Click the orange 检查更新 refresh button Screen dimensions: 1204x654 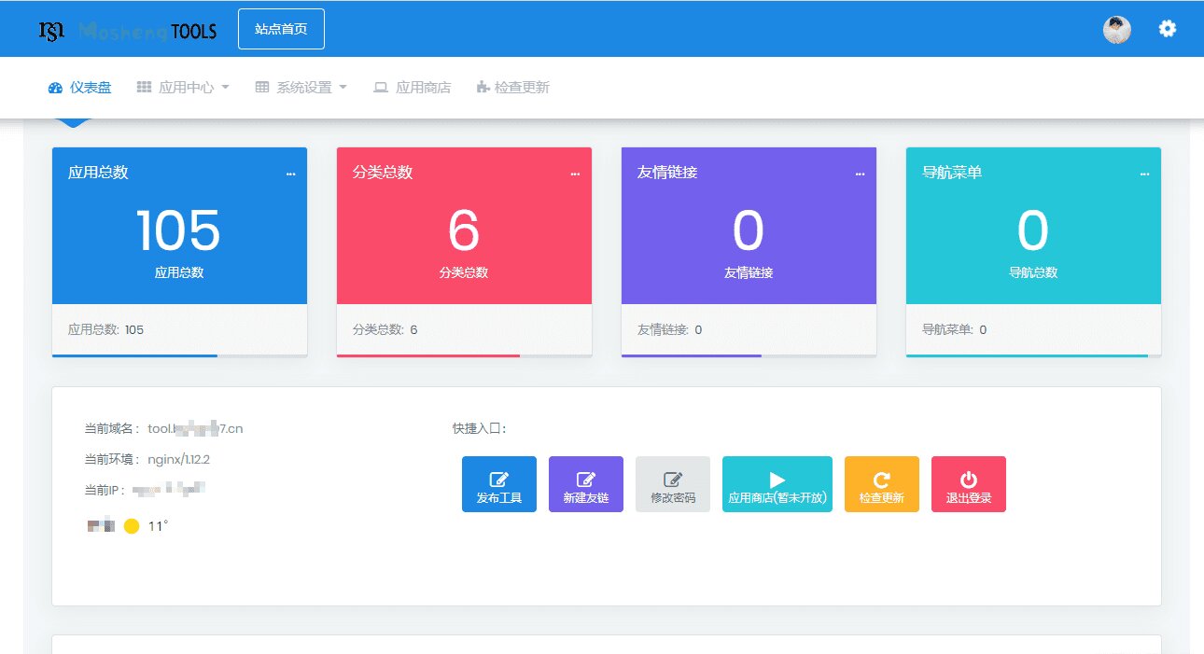coord(881,484)
